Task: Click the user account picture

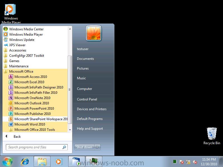Action: click(94, 33)
